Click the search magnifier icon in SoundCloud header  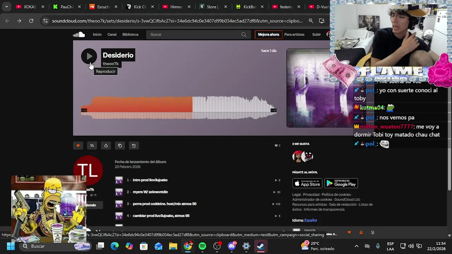coord(244,35)
